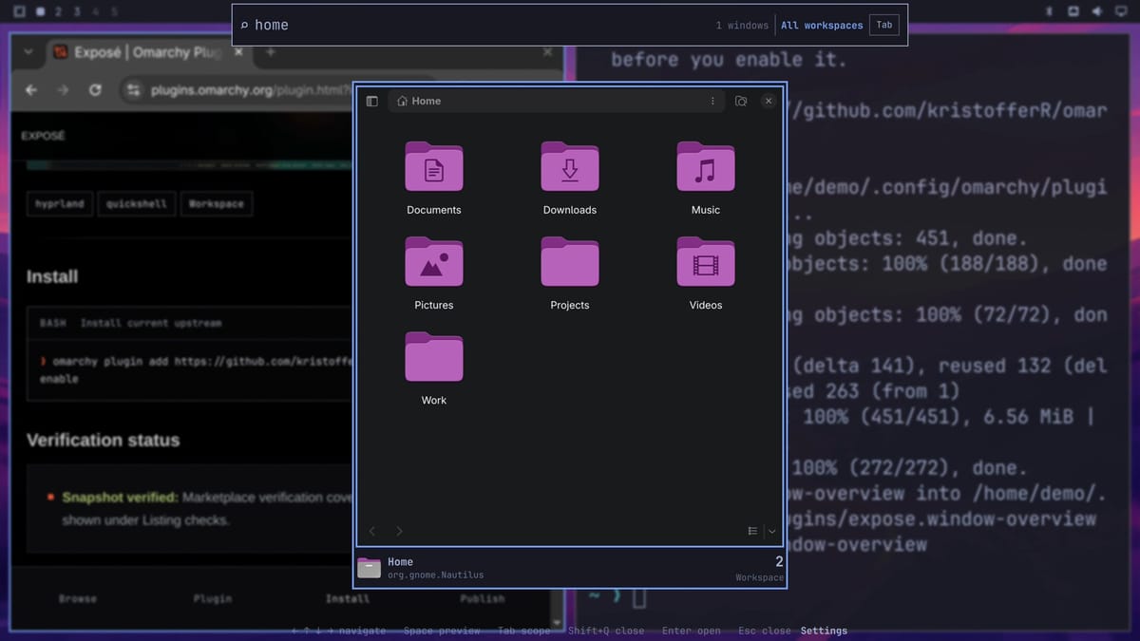Open Settings in the Exposé footer

coord(824,631)
